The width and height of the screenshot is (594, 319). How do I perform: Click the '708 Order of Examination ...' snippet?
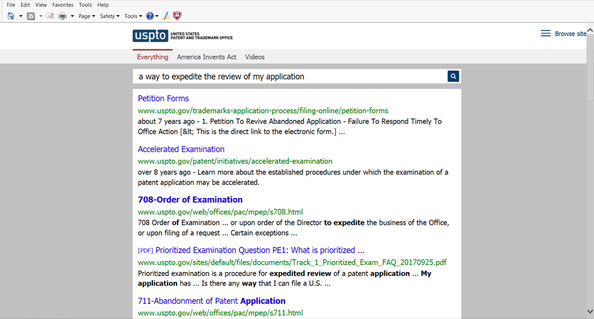[293, 228]
